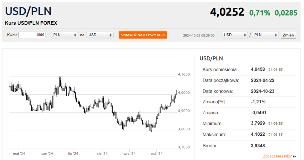The width and height of the screenshot is (304, 160).
Task: Click the current rate 4,0252
Action: (x=227, y=12)
